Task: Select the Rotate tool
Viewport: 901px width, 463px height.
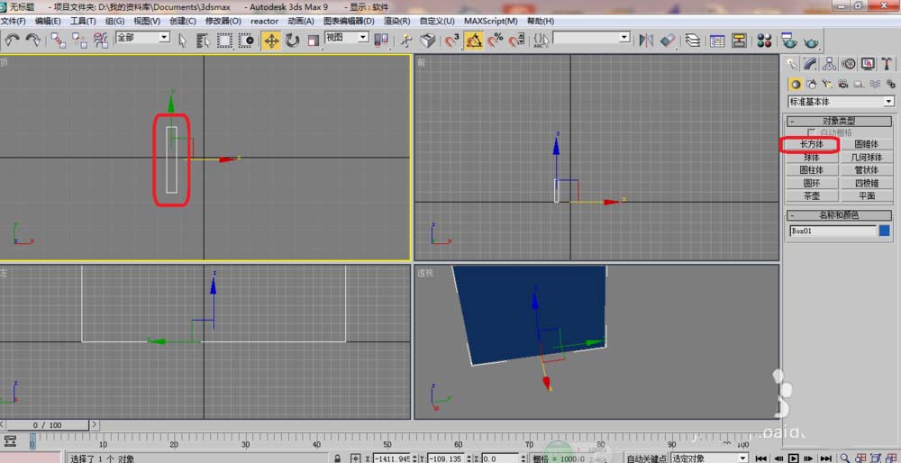Action: tap(293, 41)
